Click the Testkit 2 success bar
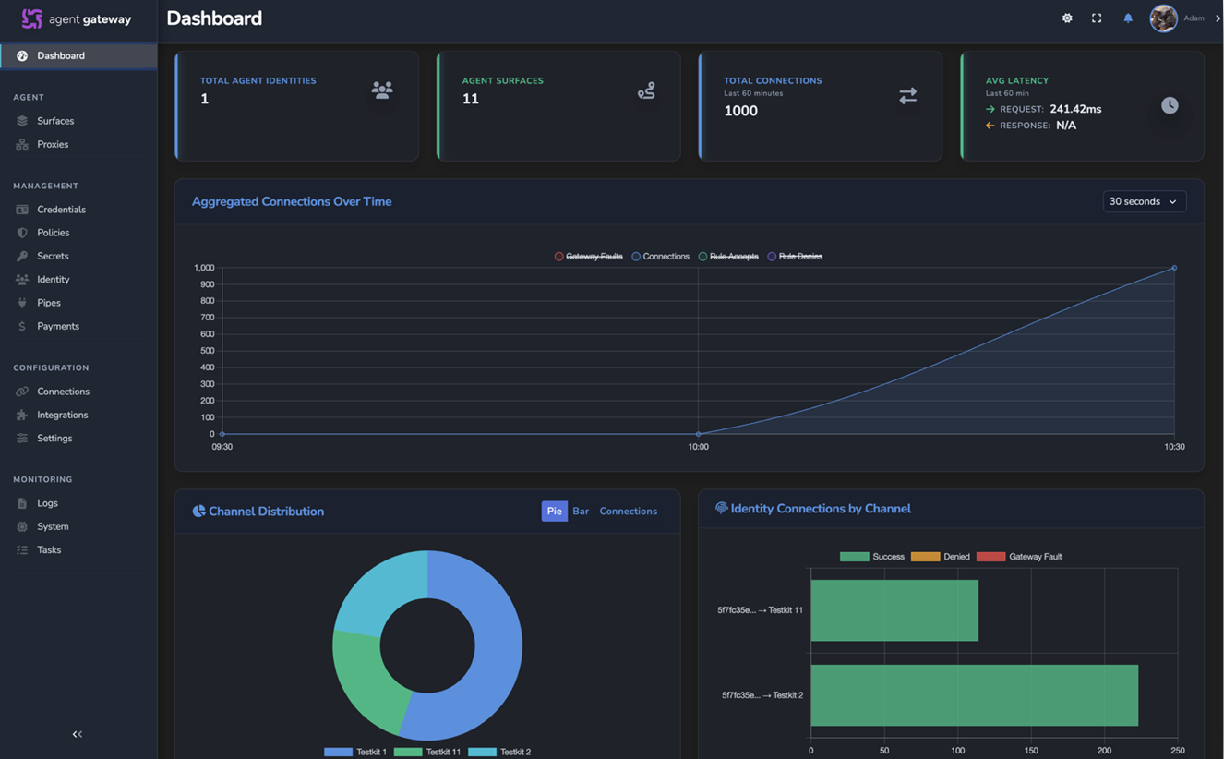The width and height of the screenshot is (1224, 759). pos(974,695)
